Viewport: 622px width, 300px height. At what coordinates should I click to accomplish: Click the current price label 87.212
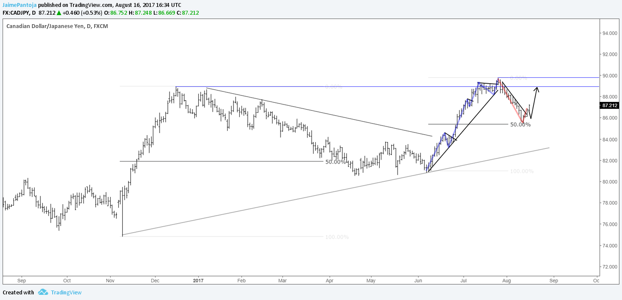pos(610,105)
